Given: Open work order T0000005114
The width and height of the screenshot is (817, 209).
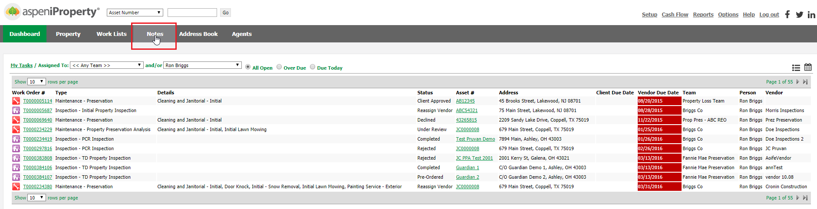Looking at the screenshot, I should click(38, 101).
